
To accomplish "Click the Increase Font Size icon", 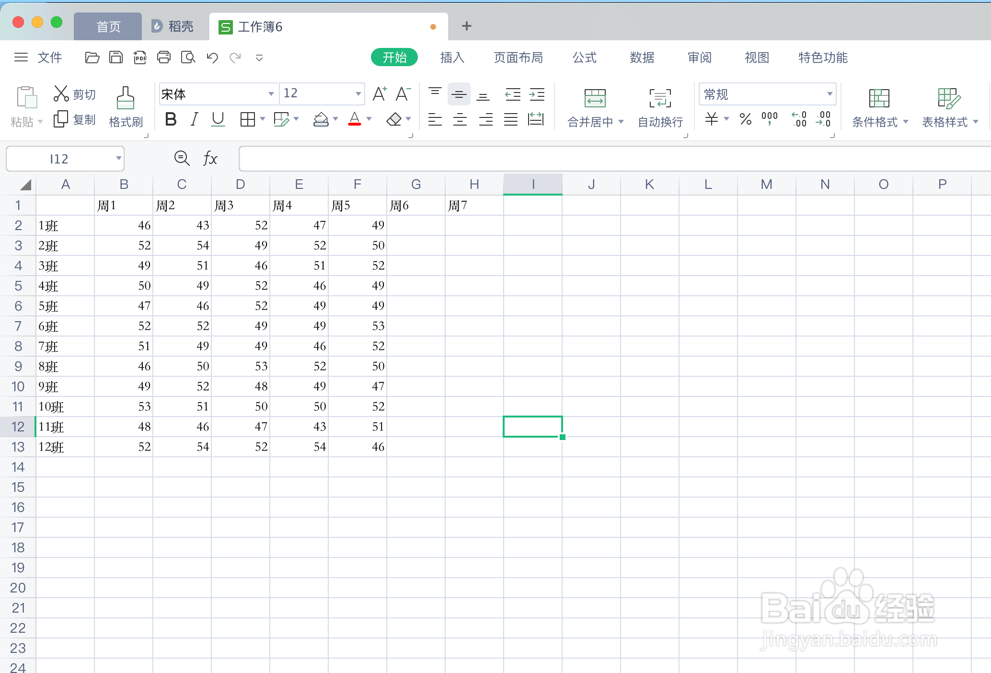I will pos(380,94).
